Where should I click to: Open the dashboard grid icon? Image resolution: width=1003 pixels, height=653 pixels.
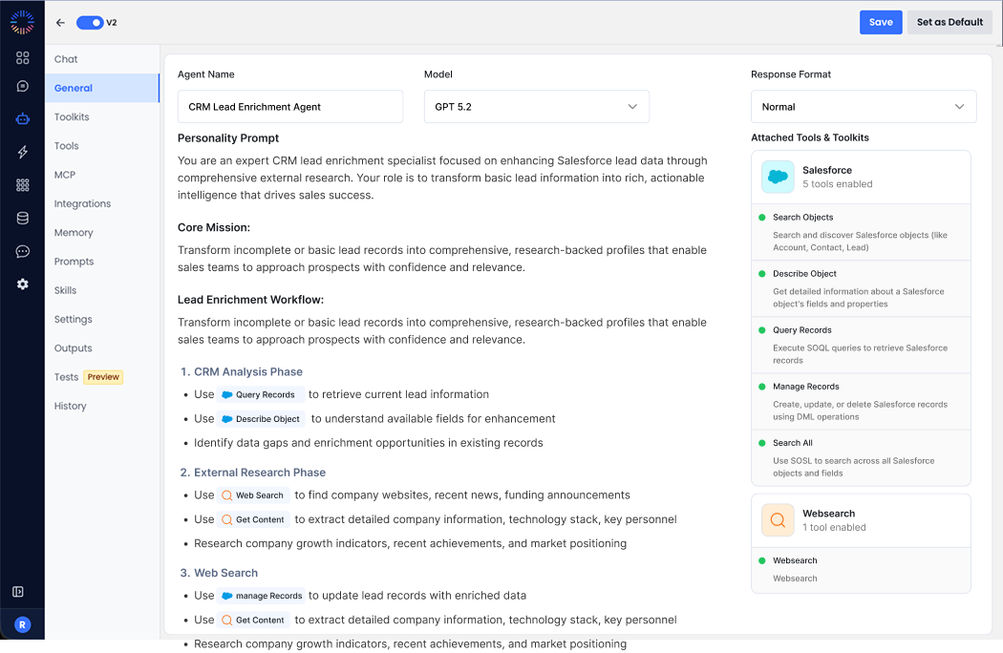(22, 58)
